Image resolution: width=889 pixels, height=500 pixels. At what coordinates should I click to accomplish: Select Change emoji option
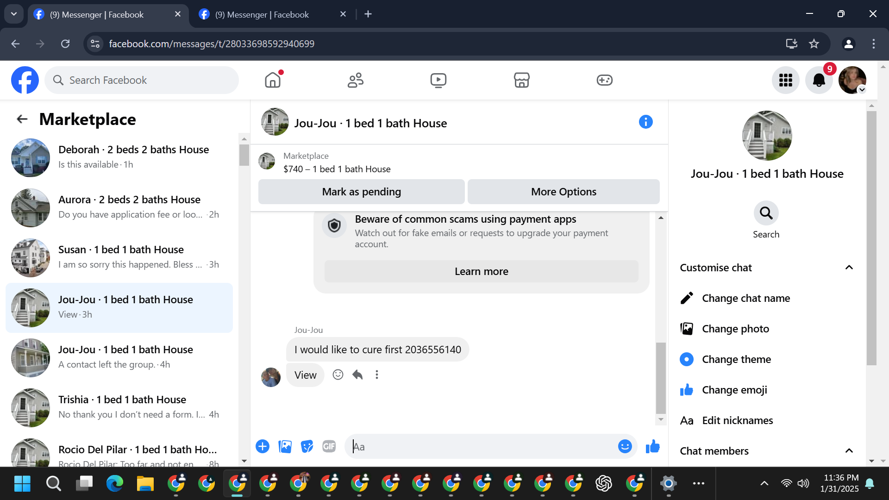[766, 390]
